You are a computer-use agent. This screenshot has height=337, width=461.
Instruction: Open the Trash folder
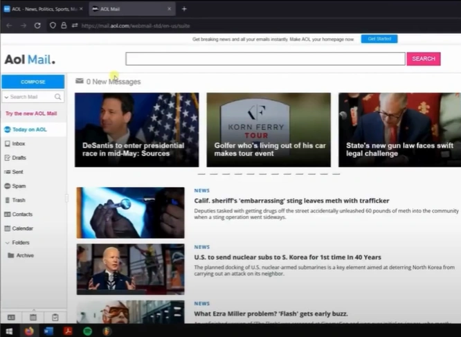[19, 200]
